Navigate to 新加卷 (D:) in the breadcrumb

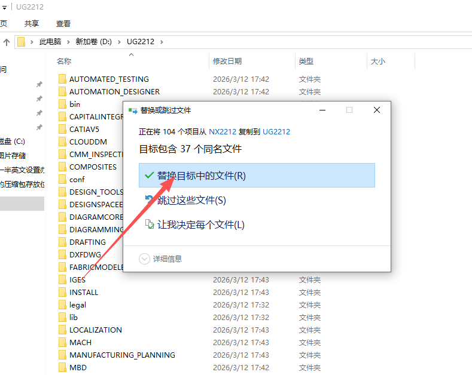point(93,41)
